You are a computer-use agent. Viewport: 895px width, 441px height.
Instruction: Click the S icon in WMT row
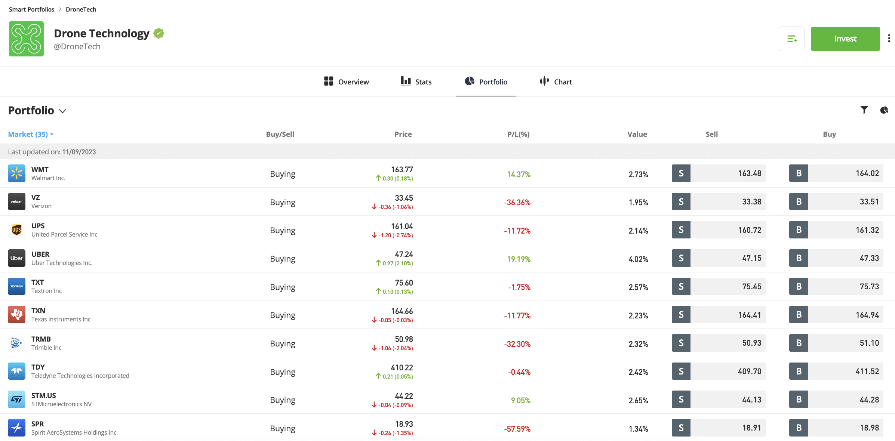681,173
